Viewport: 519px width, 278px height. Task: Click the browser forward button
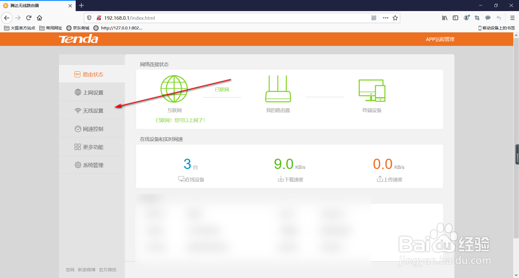point(18,18)
